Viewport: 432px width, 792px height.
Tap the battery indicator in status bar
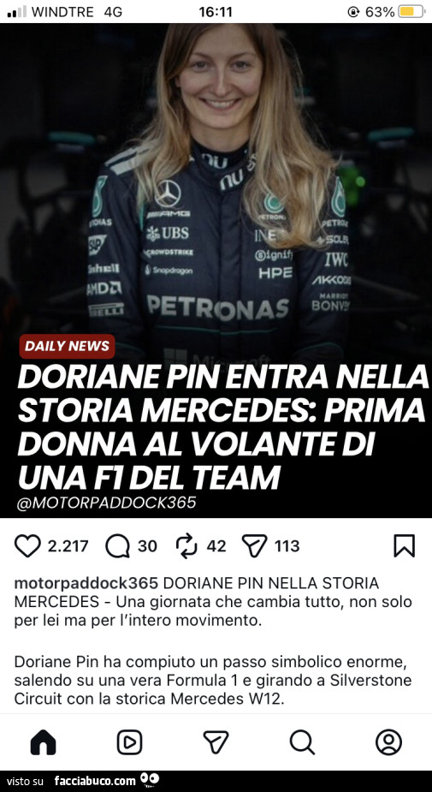[411, 12]
